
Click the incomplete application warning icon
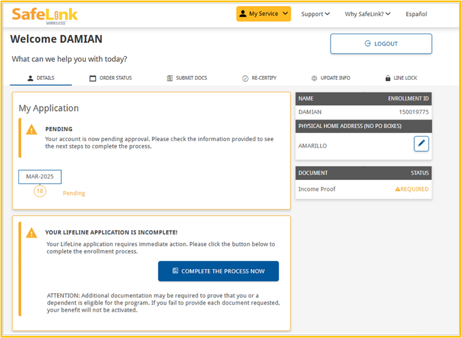[x=32, y=232]
